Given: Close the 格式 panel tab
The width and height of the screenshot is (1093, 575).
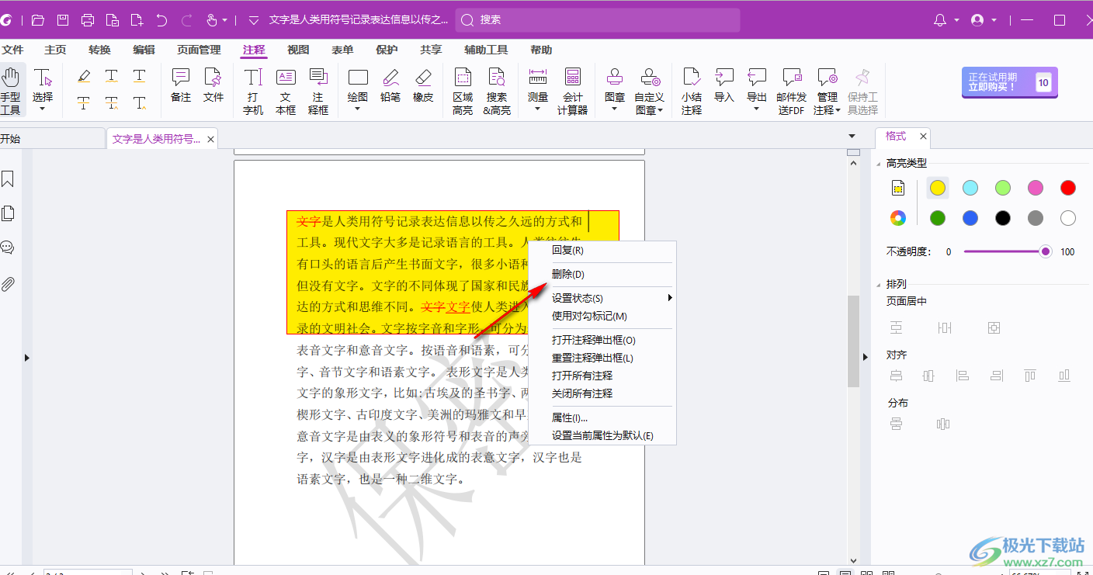Looking at the screenshot, I should (923, 136).
